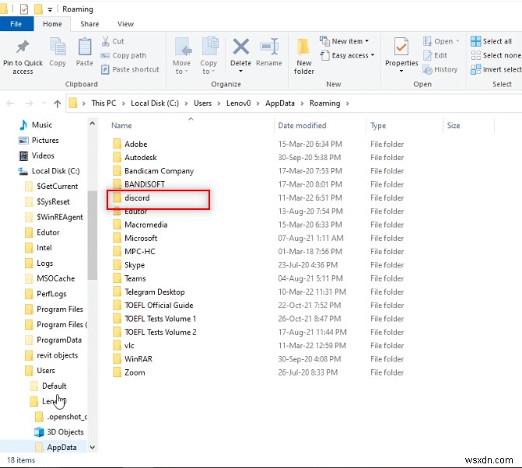This screenshot has width=522, height=468.
Task: Click the navigation pane scrollbar thumb
Action: pos(93,236)
